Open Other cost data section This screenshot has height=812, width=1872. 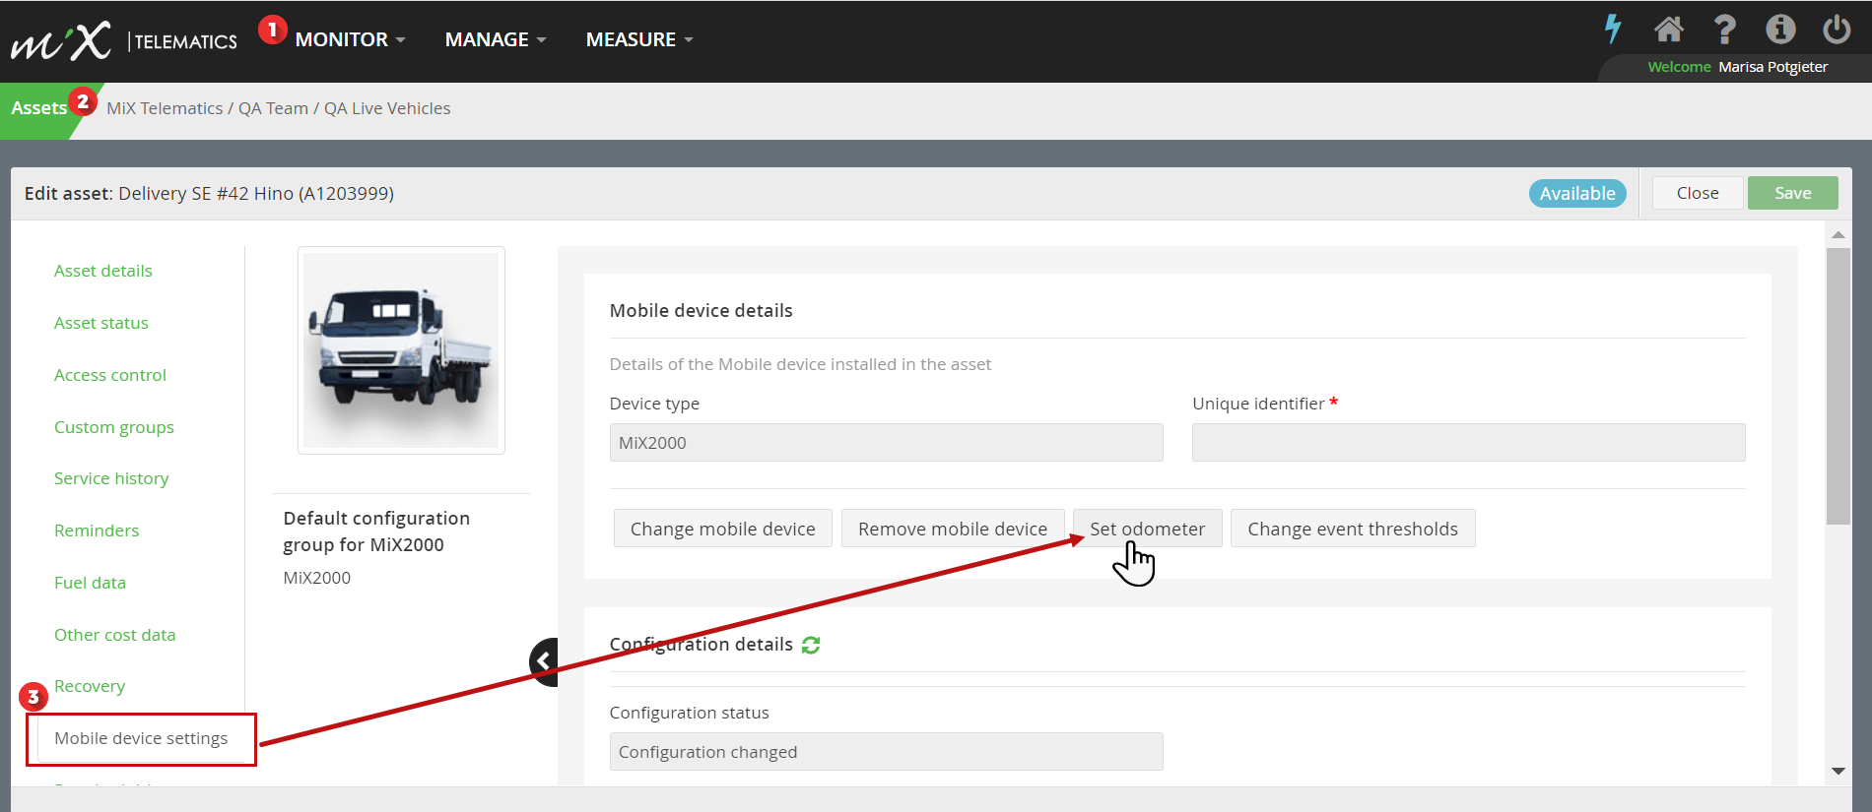115,635
